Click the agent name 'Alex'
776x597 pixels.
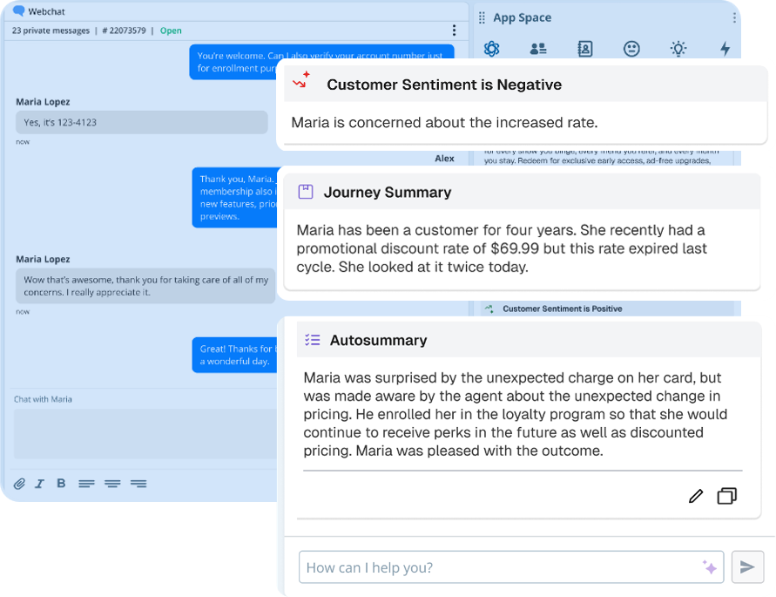(444, 159)
